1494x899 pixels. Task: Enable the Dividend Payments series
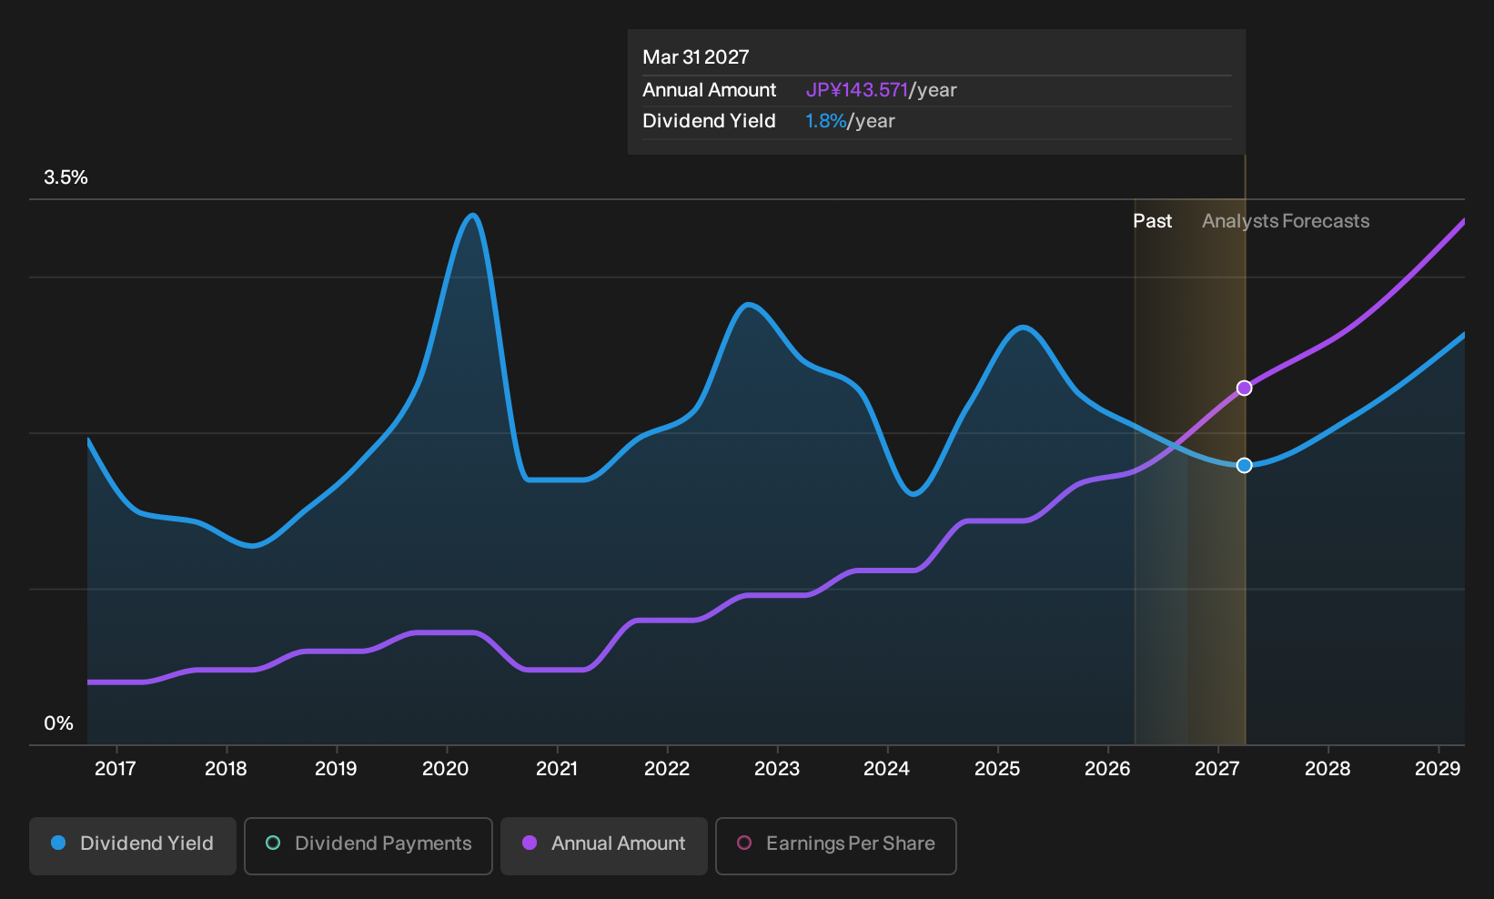click(368, 845)
